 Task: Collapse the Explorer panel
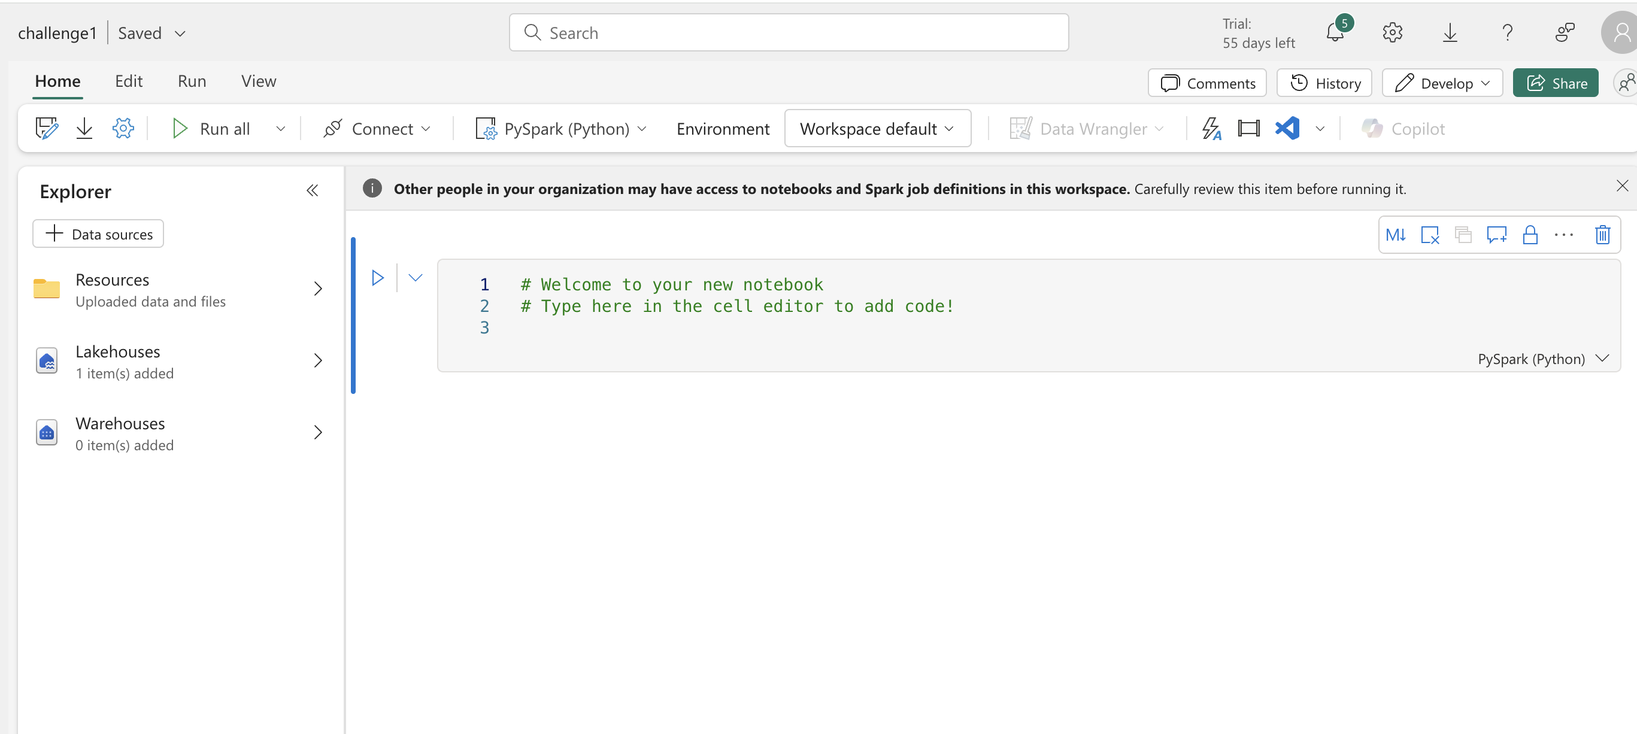tap(312, 190)
